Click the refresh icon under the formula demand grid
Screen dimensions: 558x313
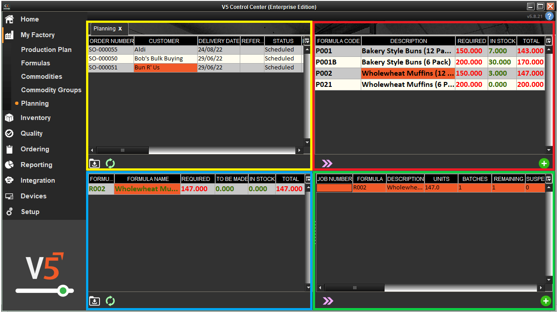coord(110,301)
